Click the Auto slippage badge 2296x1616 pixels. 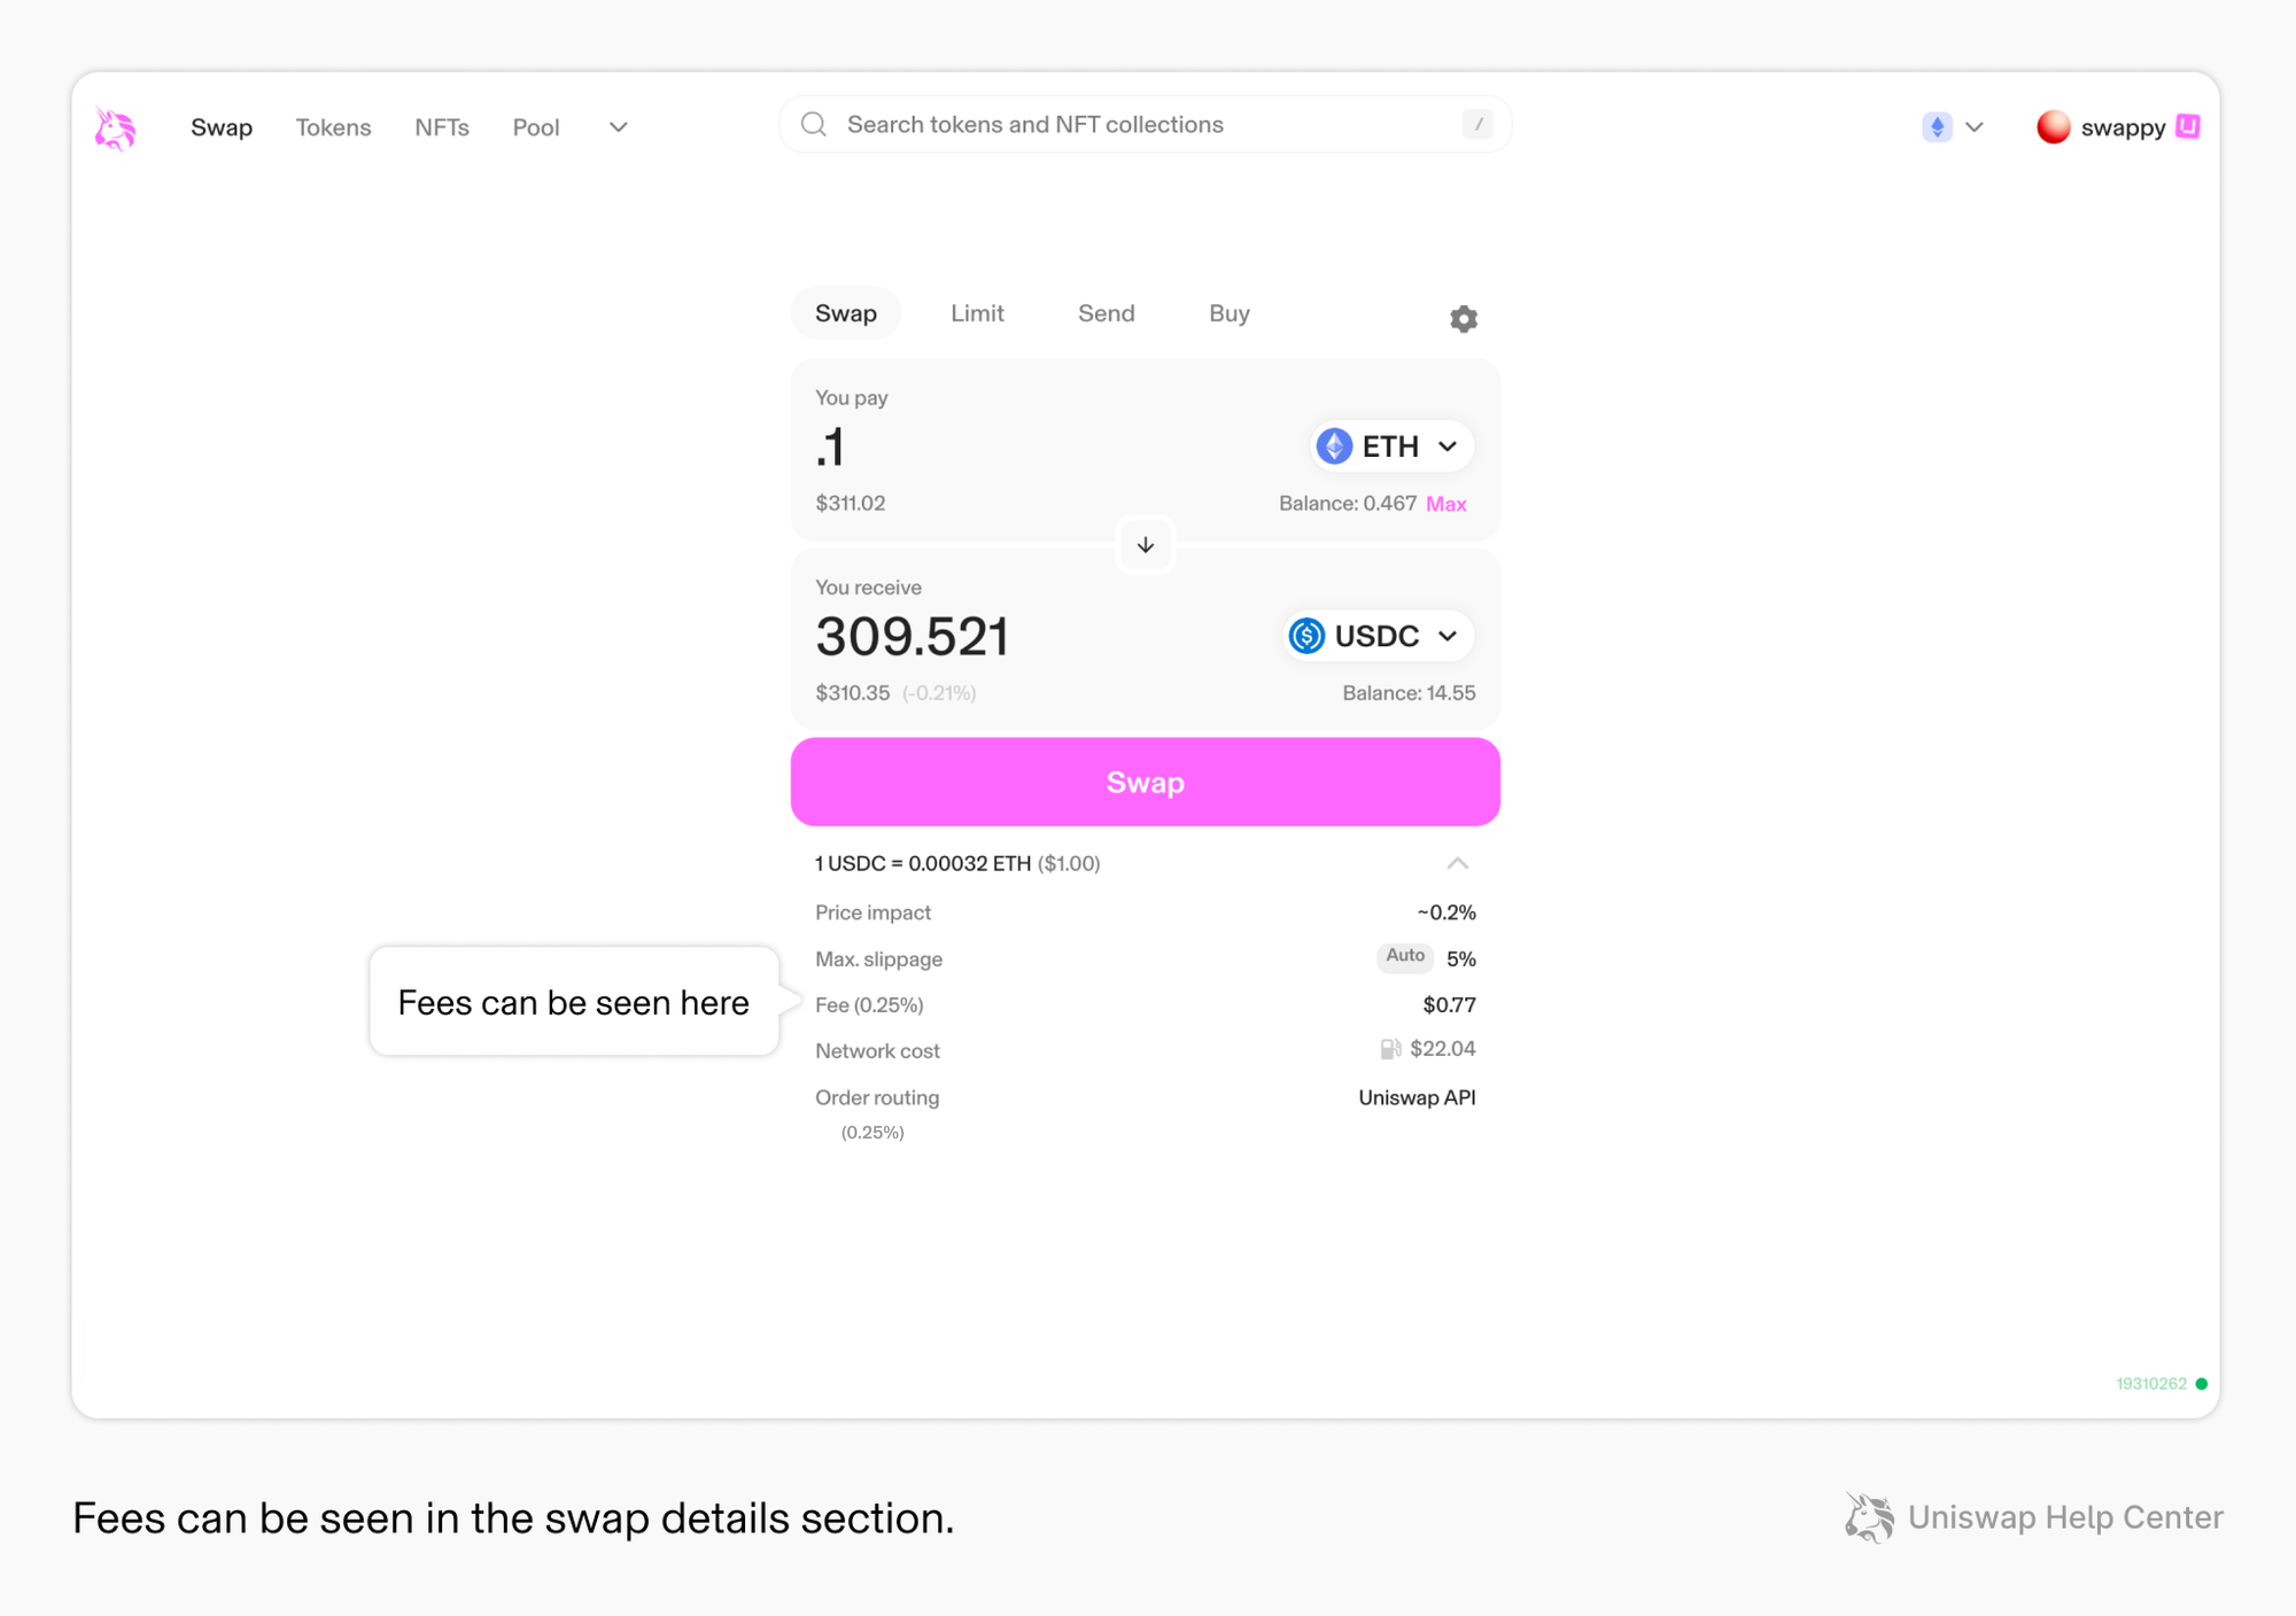click(1404, 956)
